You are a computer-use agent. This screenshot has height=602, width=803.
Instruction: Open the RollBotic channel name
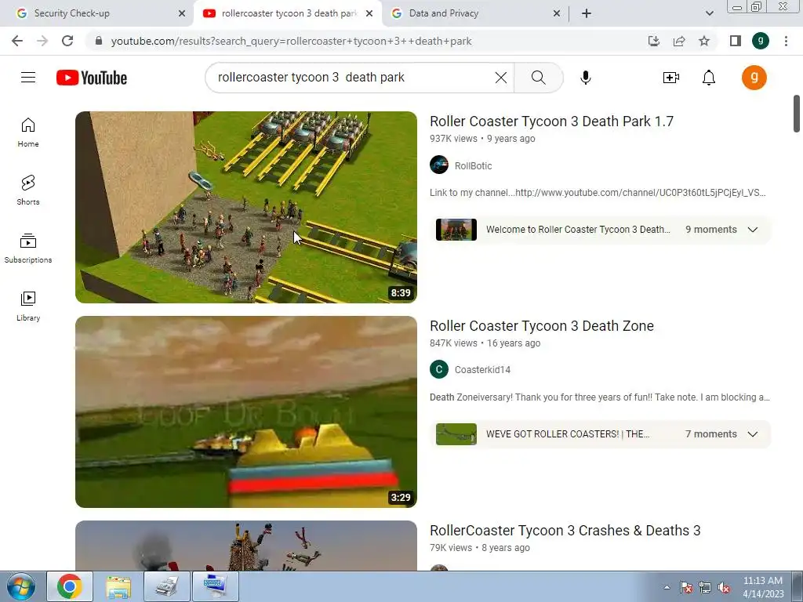tap(473, 165)
